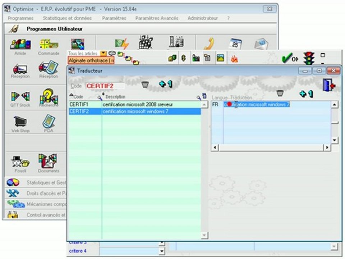Click scroll-down arrow of the code list
Screen dimensions: 345x259
(204, 235)
